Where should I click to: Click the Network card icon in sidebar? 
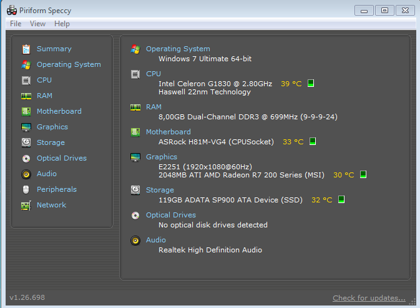26,206
